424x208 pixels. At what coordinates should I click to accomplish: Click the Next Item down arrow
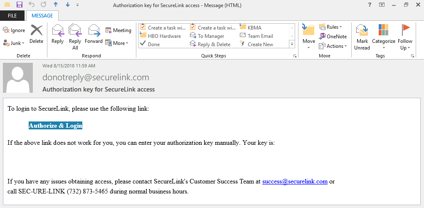(68, 5)
